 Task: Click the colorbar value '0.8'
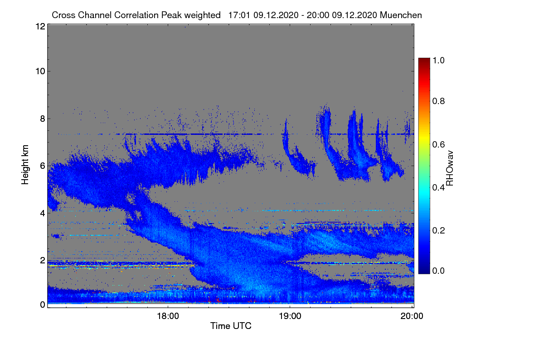pos(439,101)
